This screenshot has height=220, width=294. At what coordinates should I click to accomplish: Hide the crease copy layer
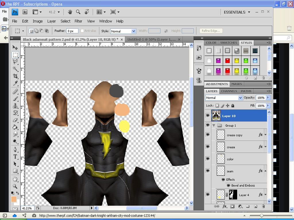[x=208, y=135]
